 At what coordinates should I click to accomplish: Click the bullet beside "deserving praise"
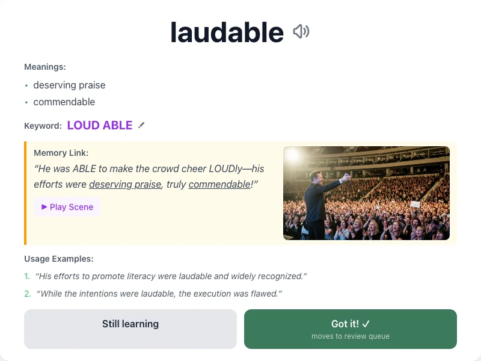click(x=27, y=85)
